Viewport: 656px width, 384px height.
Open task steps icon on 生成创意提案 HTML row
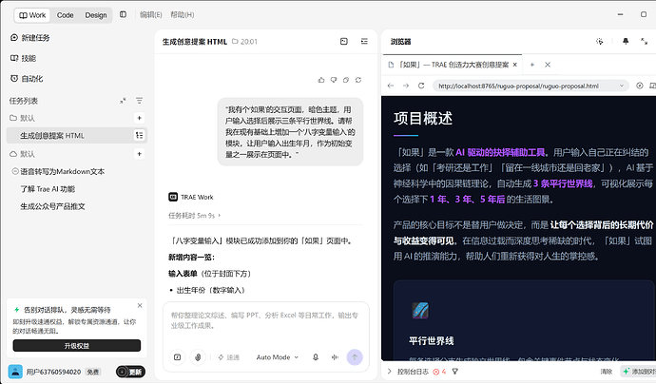click(140, 135)
